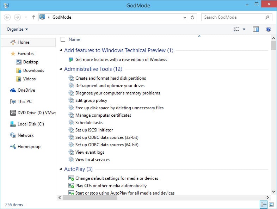The height and width of the screenshot is (209, 277).
Task: Click icon for Get more features item
Action: click(71, 60)
